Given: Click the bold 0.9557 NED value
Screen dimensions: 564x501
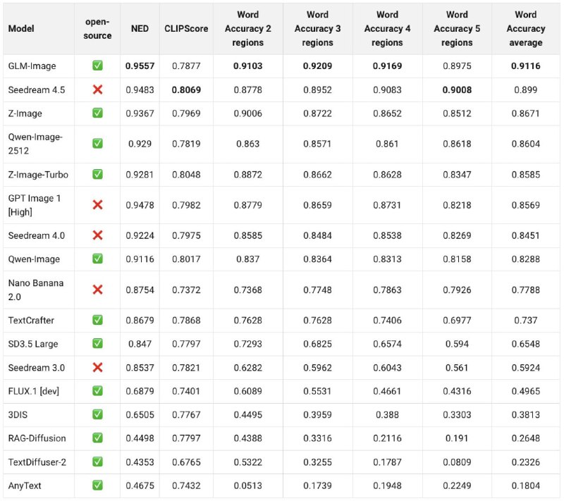Looking at the screenshot, I should [x=139, y=66].
